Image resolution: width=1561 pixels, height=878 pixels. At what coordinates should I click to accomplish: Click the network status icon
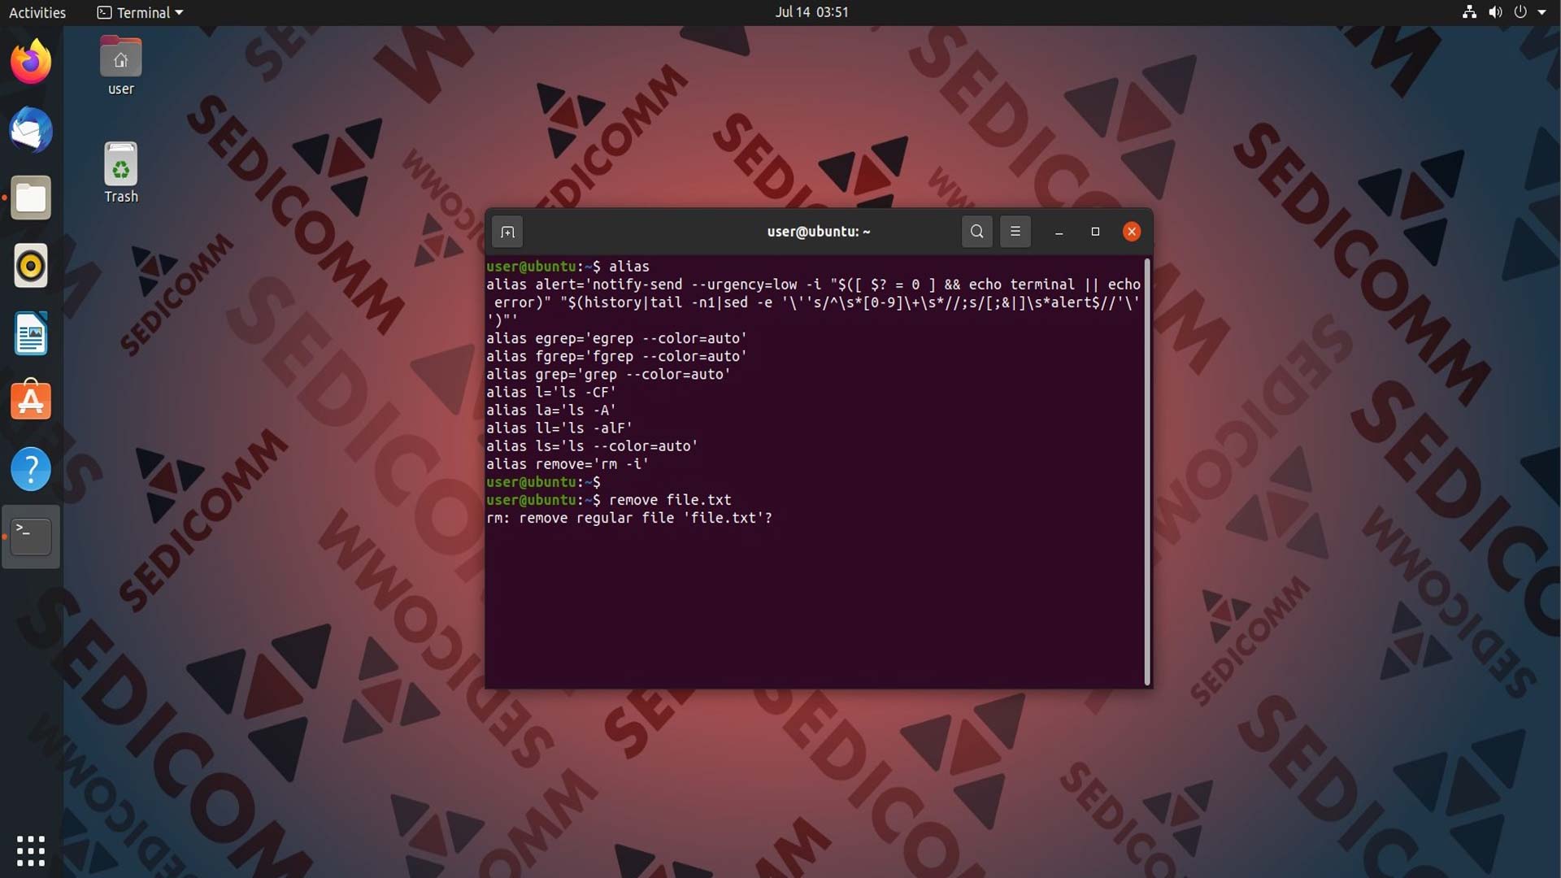(1469, 12)
